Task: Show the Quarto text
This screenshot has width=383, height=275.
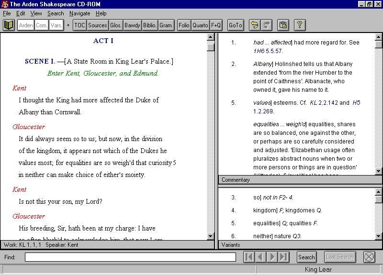Action: click(200, 25)
